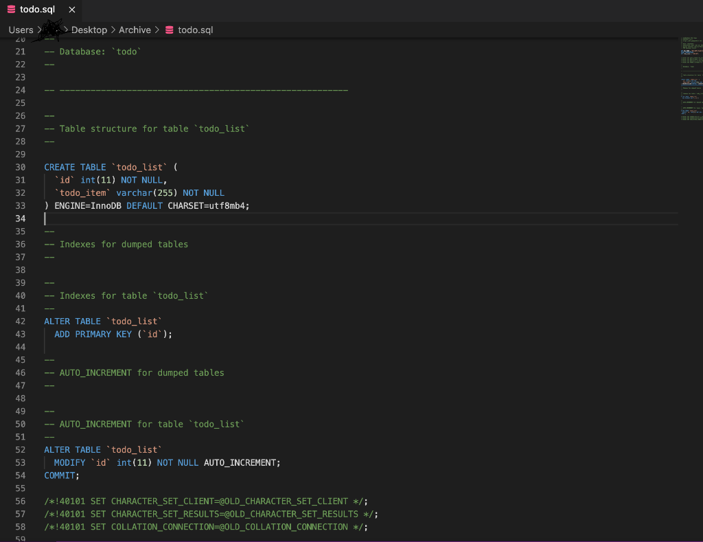
Task: Open the todo.sql breadcrumb segment
Action: [x=196, y=30]
